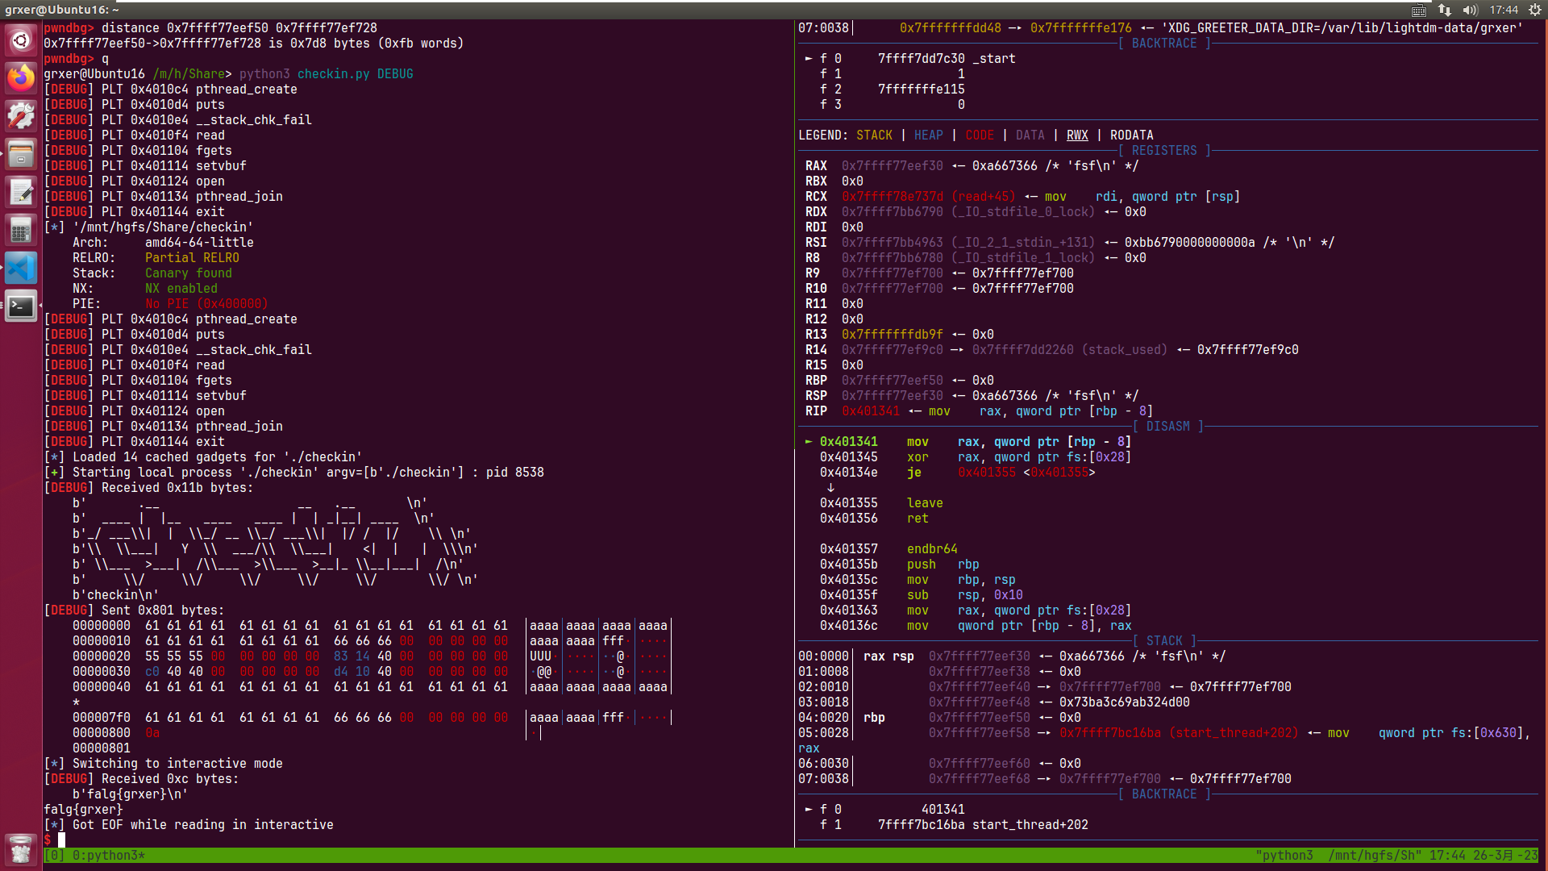The height and width of the screenshot is (871, 1548).
Task: Click stack_used symbol in R14 row
Action: 1124,350
